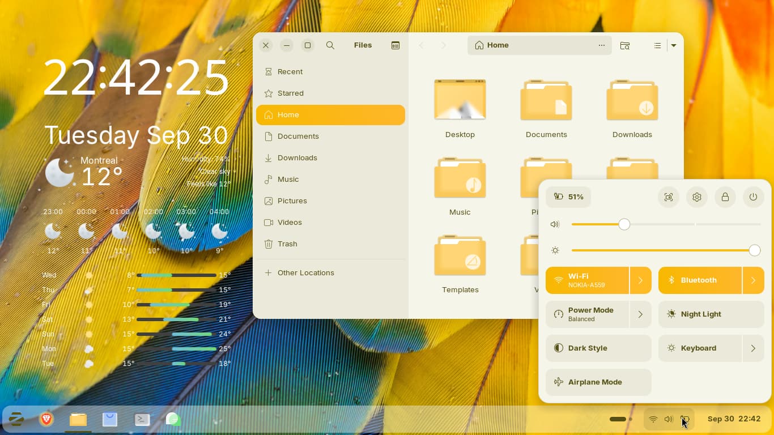Expand the Wi-Fi network list arrow

click(641, 280)
